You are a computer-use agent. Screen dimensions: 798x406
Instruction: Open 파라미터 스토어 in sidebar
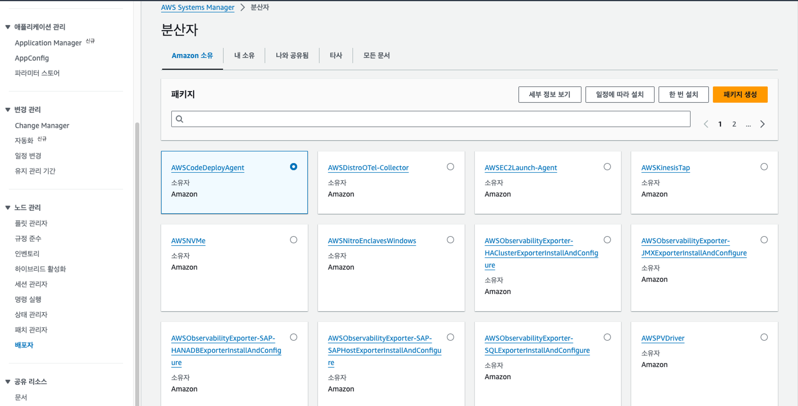pyautogui.click(x=37, y=73)
